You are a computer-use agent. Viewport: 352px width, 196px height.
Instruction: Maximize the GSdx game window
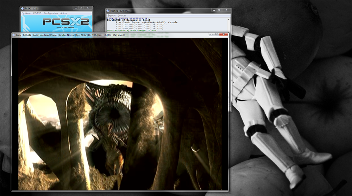[x=216, y=34]
